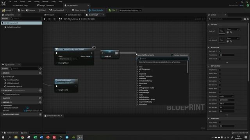Start Play in editor
Screen dimensions: 250x140
(x=112, y=10)
